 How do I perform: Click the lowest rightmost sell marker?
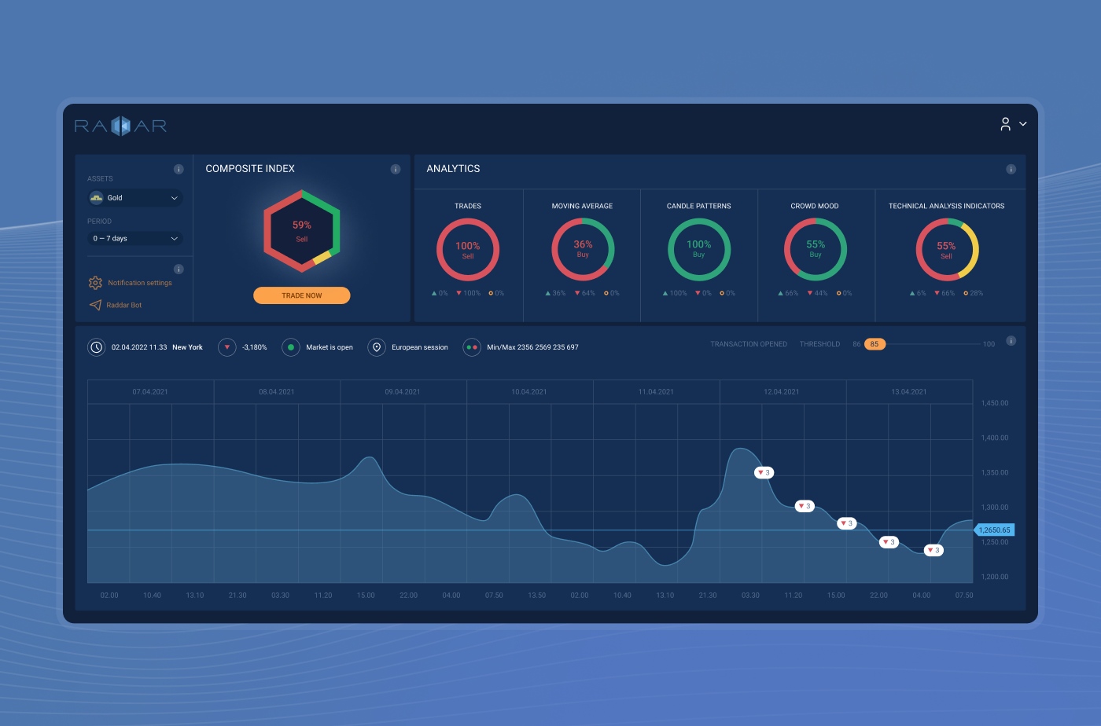(933, 550)
